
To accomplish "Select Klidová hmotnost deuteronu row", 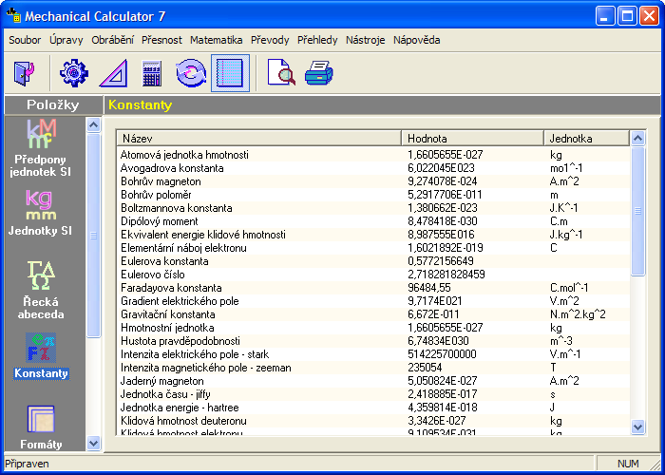I will pyautogui.click(x=373, y=421).
